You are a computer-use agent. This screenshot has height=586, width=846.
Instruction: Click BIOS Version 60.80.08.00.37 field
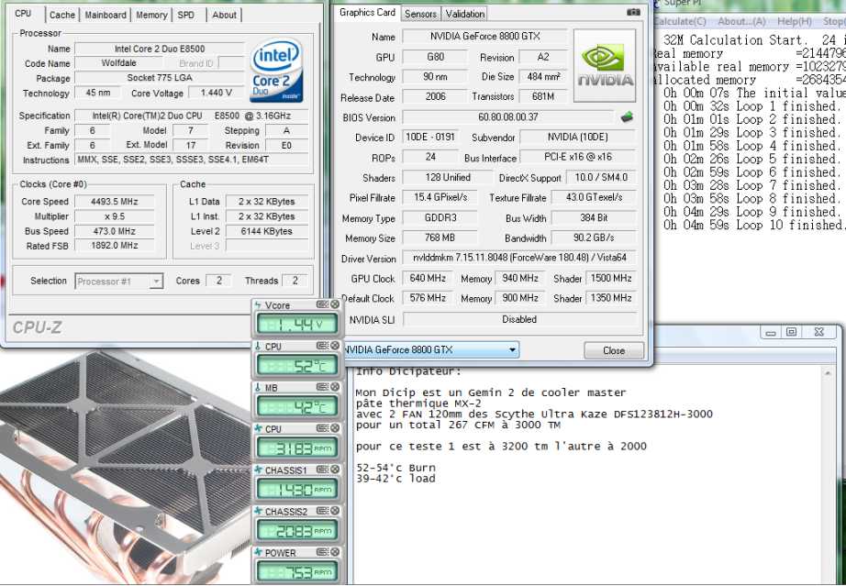click(507, 117)
